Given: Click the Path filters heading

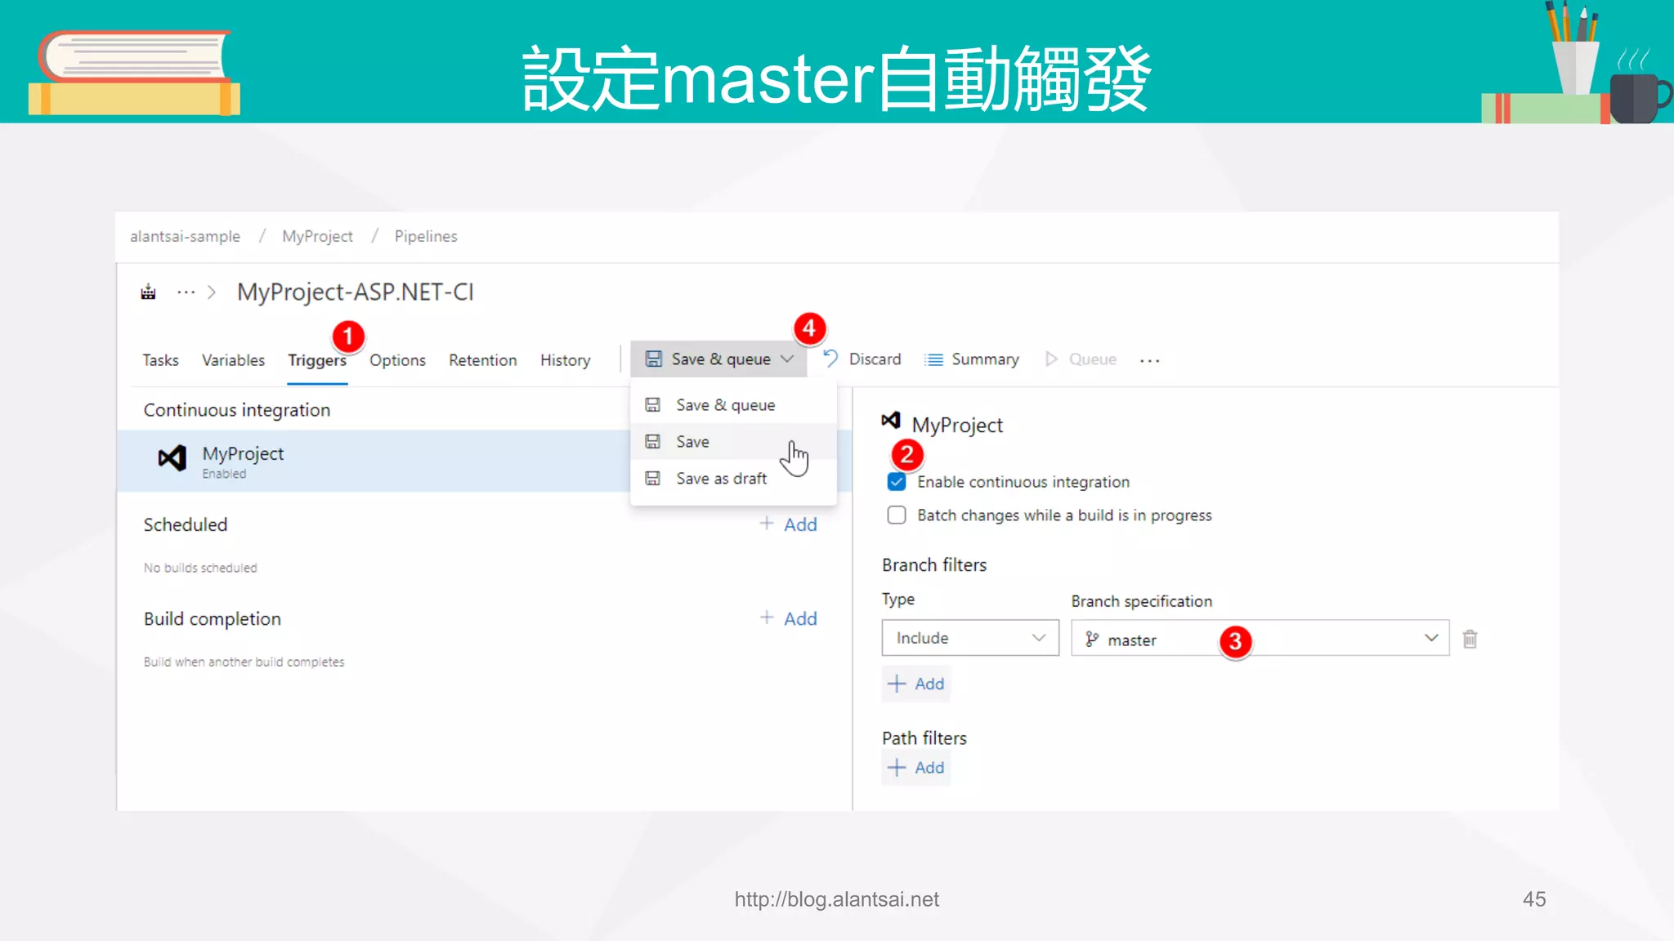Looking at the screenshot, I should [x=924, y=738].
